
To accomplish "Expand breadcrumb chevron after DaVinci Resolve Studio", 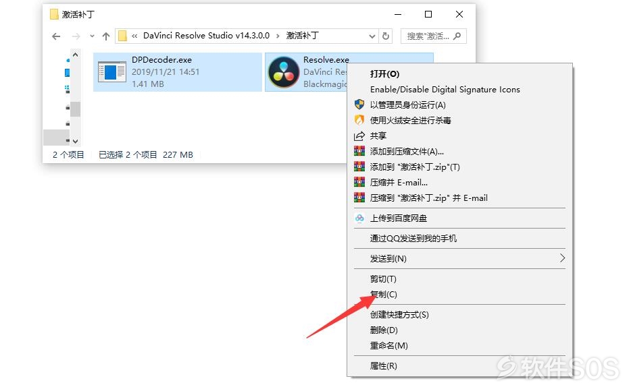I will (x=278, y=36).
